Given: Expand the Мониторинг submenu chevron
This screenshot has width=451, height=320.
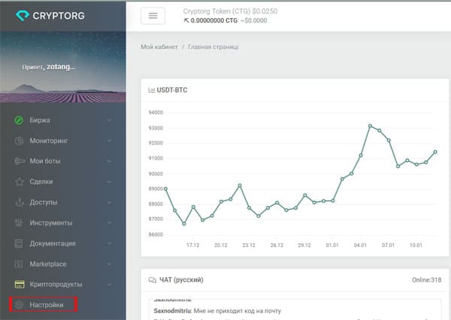Looking at the screenshot, I should [110, 141].
